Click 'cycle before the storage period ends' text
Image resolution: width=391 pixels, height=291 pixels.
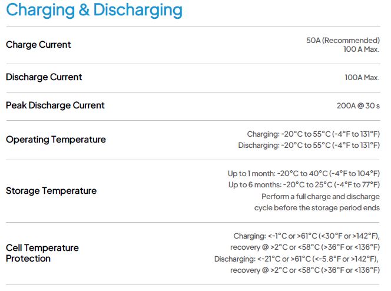[x=317, y=207]
